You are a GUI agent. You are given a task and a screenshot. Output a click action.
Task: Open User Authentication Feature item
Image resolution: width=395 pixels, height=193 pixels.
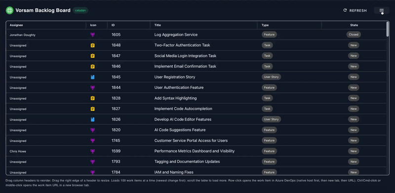coord(179,88)
